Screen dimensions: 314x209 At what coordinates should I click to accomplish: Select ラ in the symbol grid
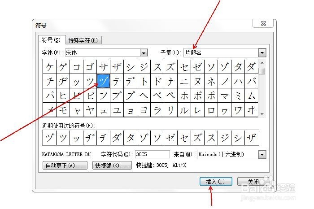[157, 110]
